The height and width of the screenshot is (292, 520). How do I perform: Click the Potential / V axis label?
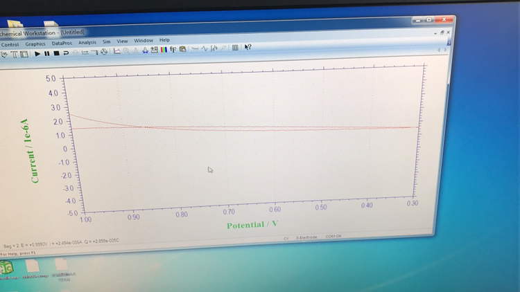252,225
